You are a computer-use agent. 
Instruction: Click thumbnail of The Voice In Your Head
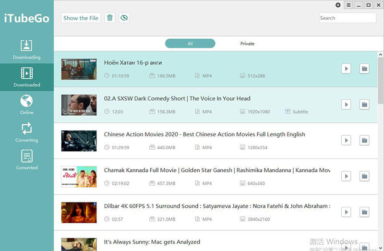point(79,105)
